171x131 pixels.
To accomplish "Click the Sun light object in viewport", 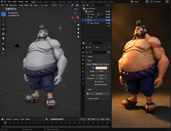I will coord(60,28).
